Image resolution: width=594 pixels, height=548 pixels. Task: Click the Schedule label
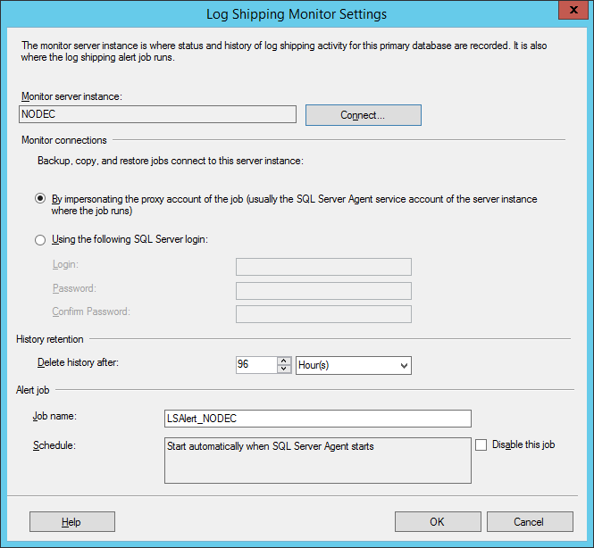click(x=54, y=445)
